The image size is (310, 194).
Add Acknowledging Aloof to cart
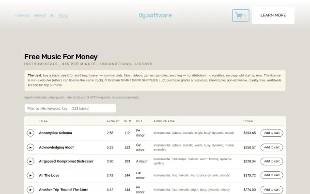[272, 147]
